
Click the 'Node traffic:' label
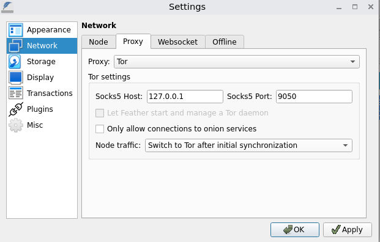[x=118, y=145]
